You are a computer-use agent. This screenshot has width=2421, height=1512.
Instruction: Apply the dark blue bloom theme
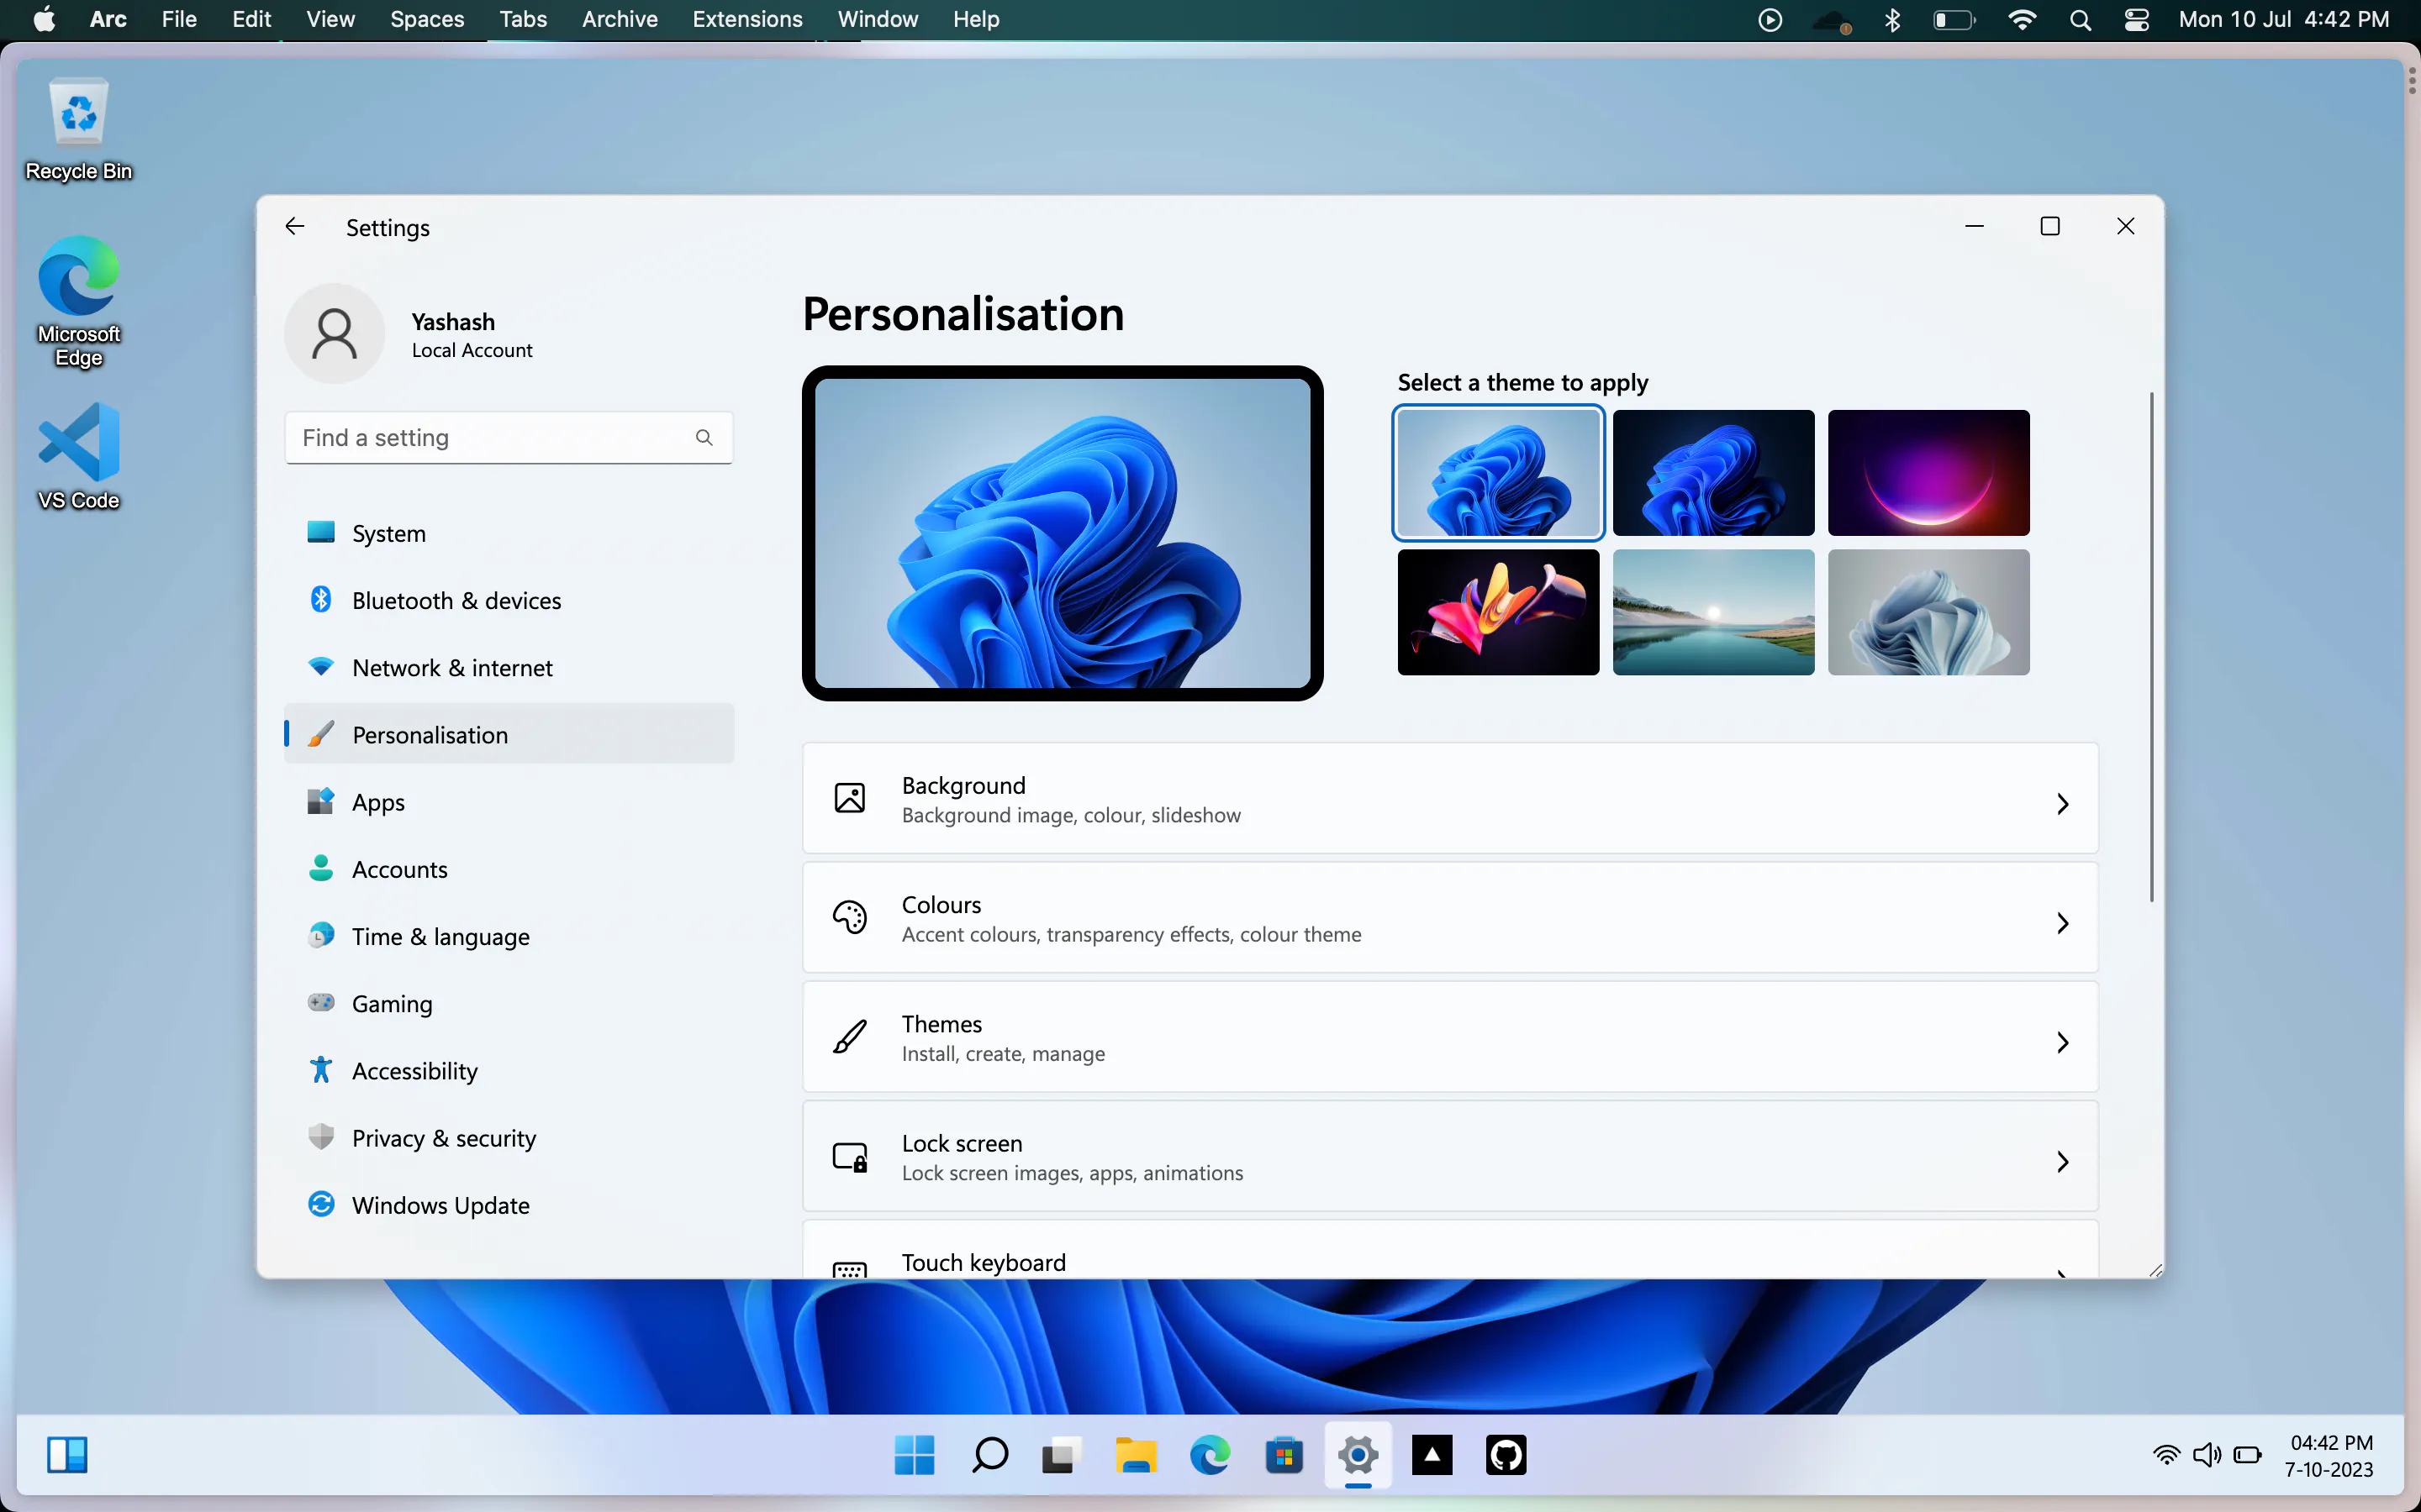click(1712, 472)
